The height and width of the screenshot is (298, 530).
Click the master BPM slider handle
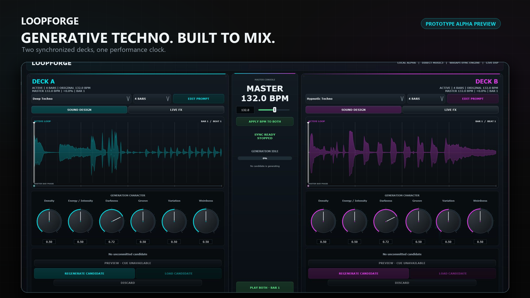tap(274, 110)
